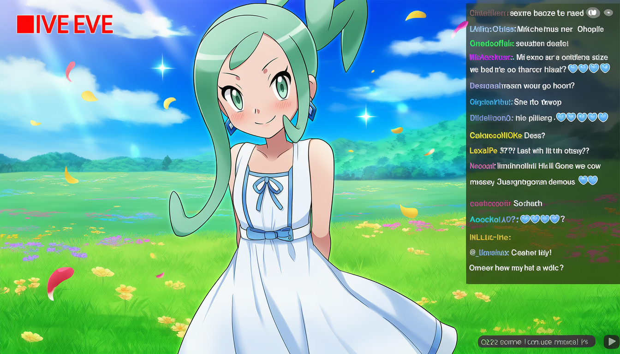
Task: Select the message ending "Dess?"
Action: 507,136
